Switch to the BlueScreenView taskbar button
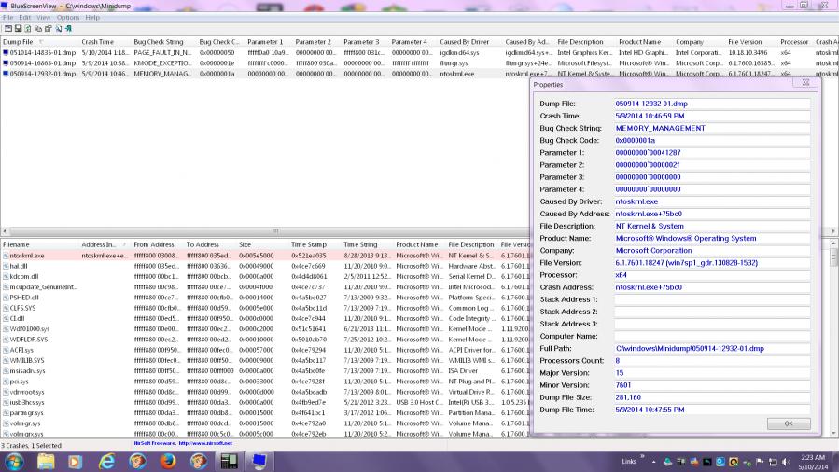Screen dimensions: 839x472 point(259,461)
